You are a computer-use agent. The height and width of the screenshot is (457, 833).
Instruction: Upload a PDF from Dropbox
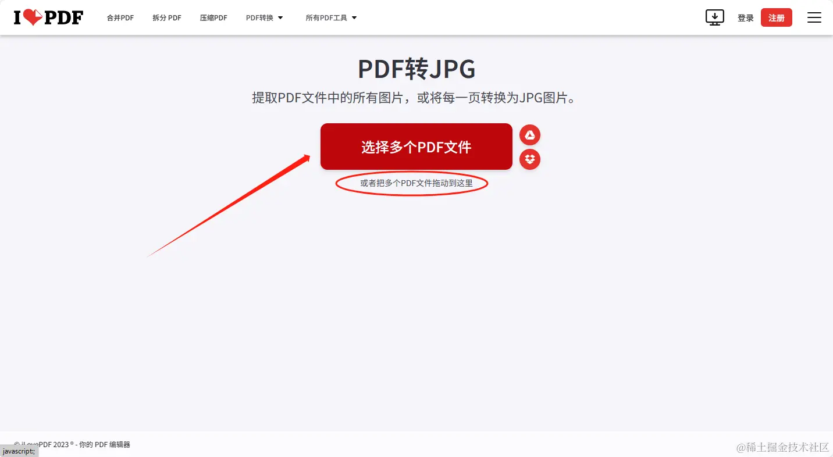(530, 159)
